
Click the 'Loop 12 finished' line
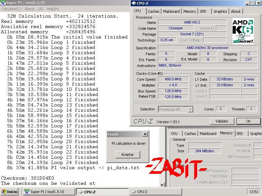pyautogui.click(x=53, y=100)
